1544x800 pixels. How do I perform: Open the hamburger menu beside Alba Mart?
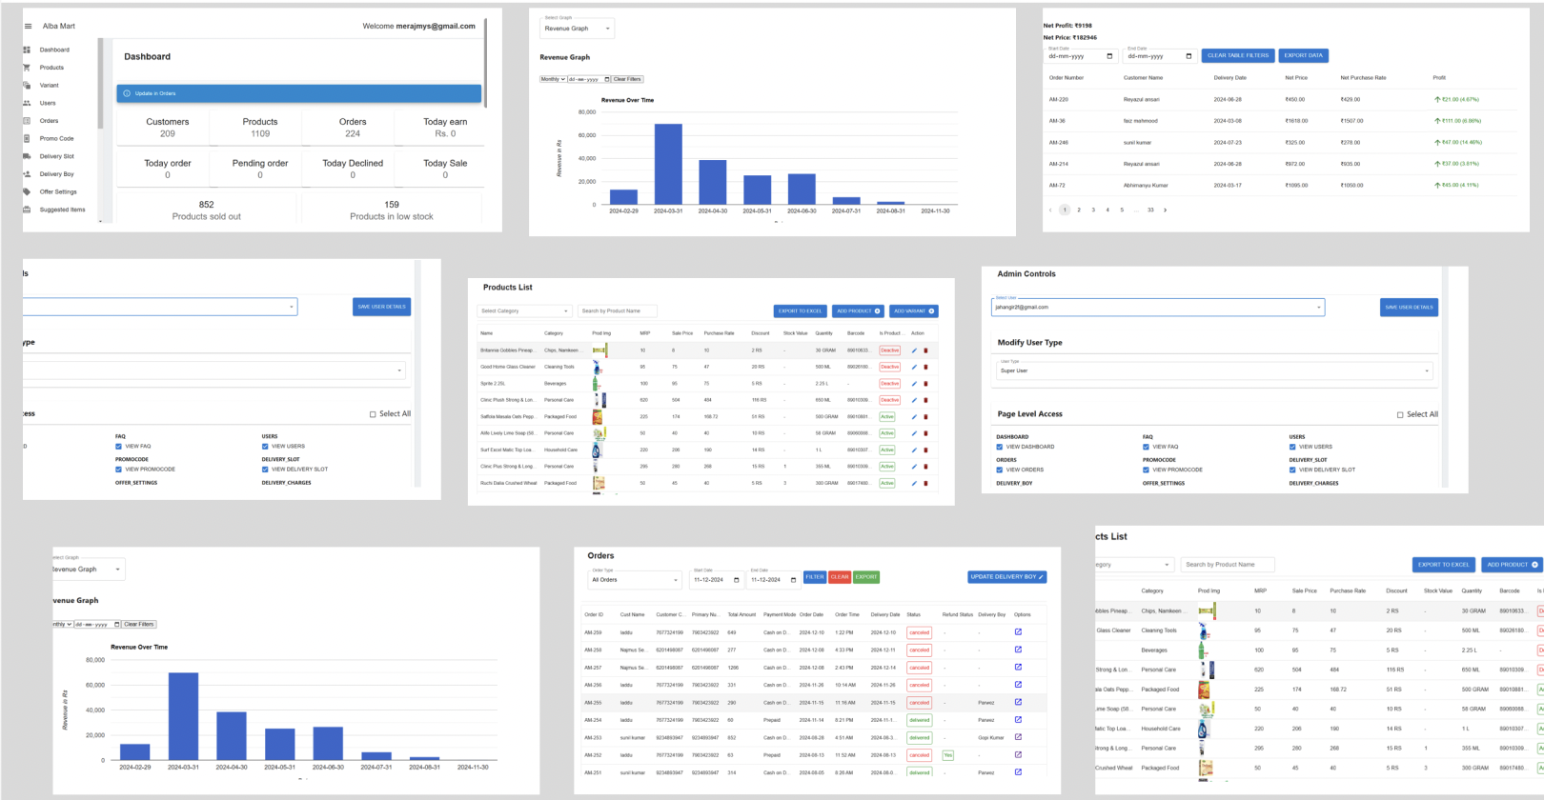[28, 27]
